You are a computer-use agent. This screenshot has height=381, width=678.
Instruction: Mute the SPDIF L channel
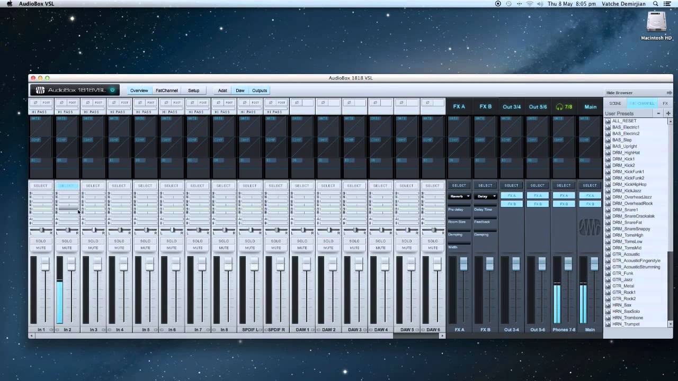250,248
